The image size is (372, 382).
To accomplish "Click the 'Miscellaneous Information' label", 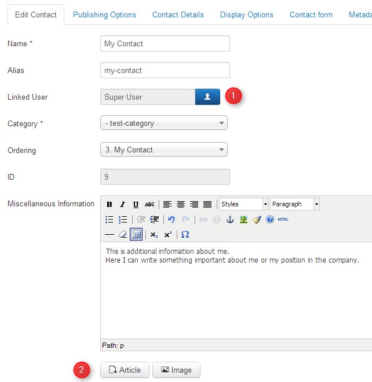I will pyautogui.click(x=51, y=203).
